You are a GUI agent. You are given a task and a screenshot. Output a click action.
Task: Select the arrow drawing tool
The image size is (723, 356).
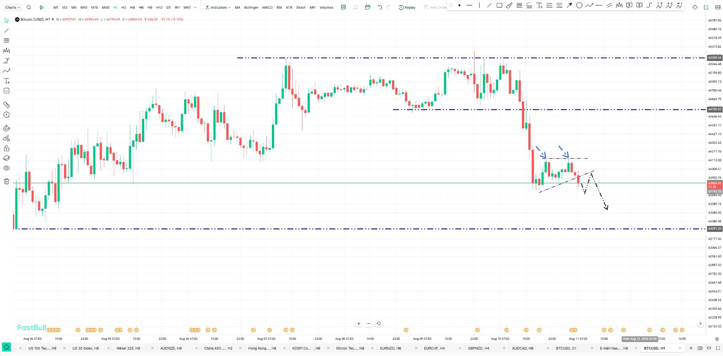[569, 5]
